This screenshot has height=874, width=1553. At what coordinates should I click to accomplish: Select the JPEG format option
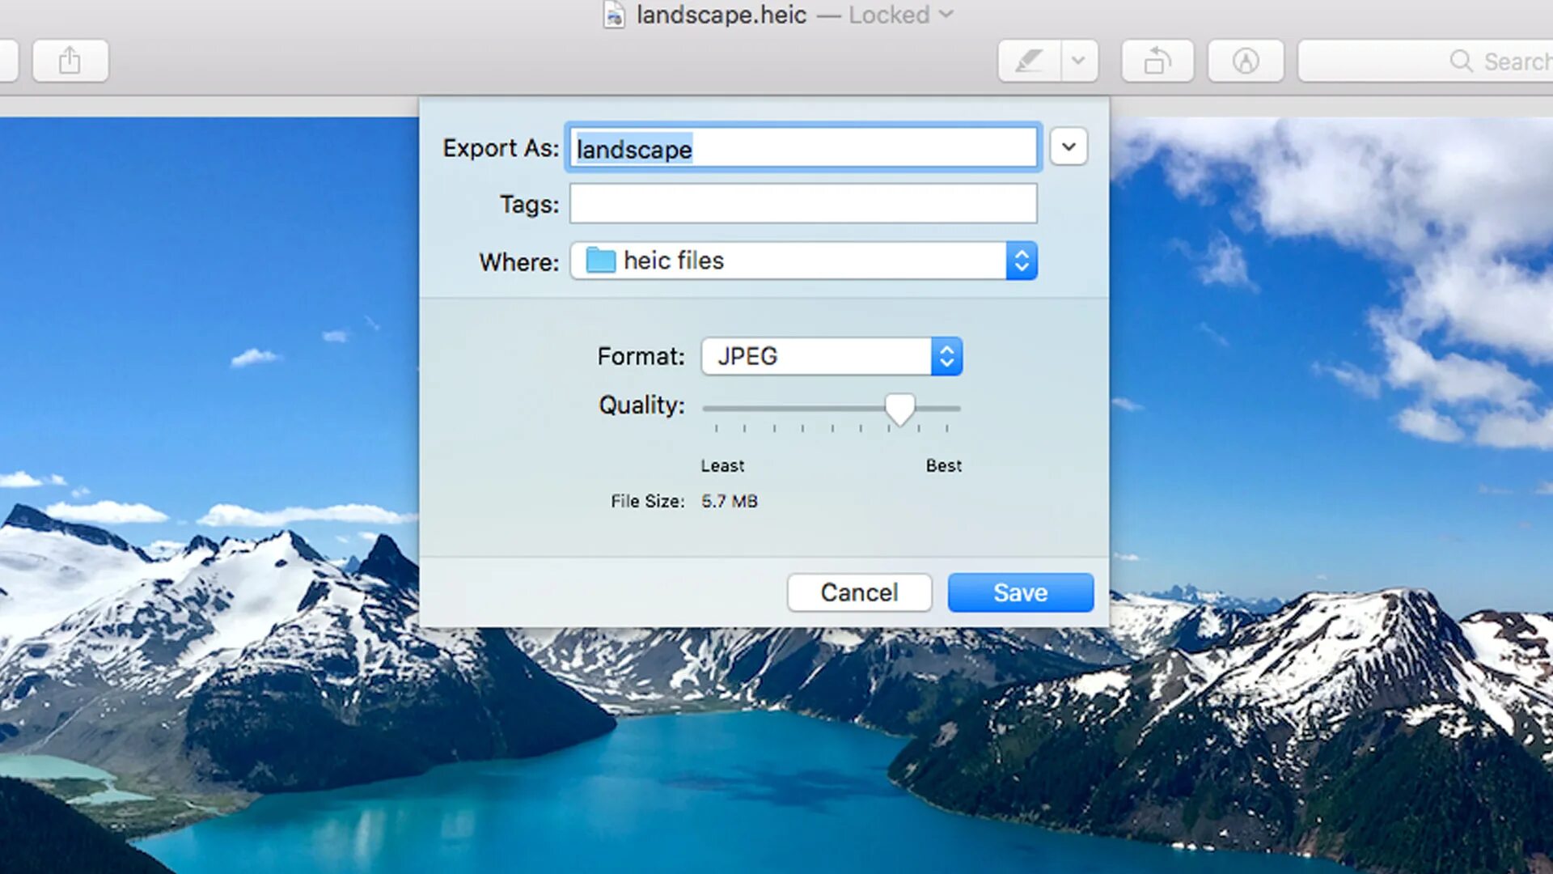click(831, 356)
